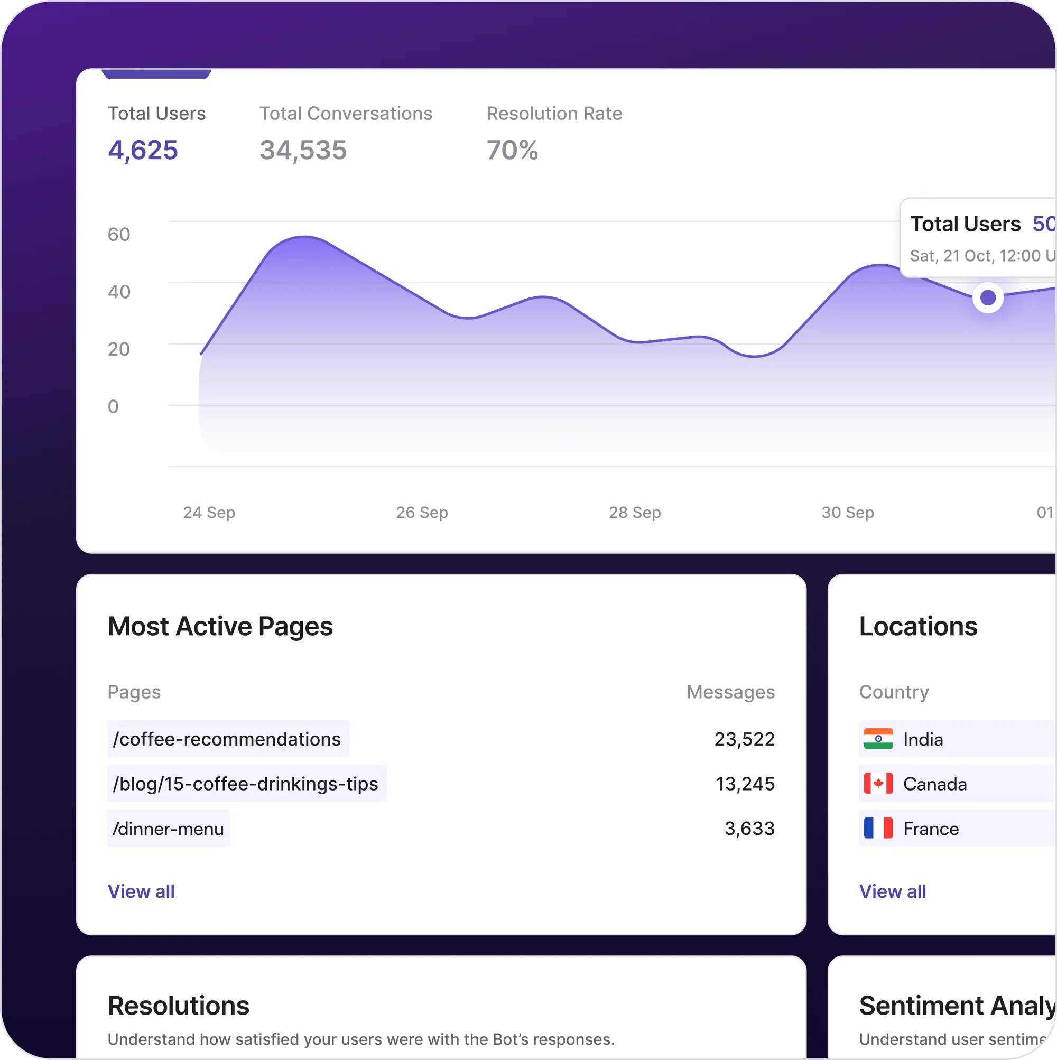
Task: Click the Canada flag icon
Action: (x=877, y=783)
